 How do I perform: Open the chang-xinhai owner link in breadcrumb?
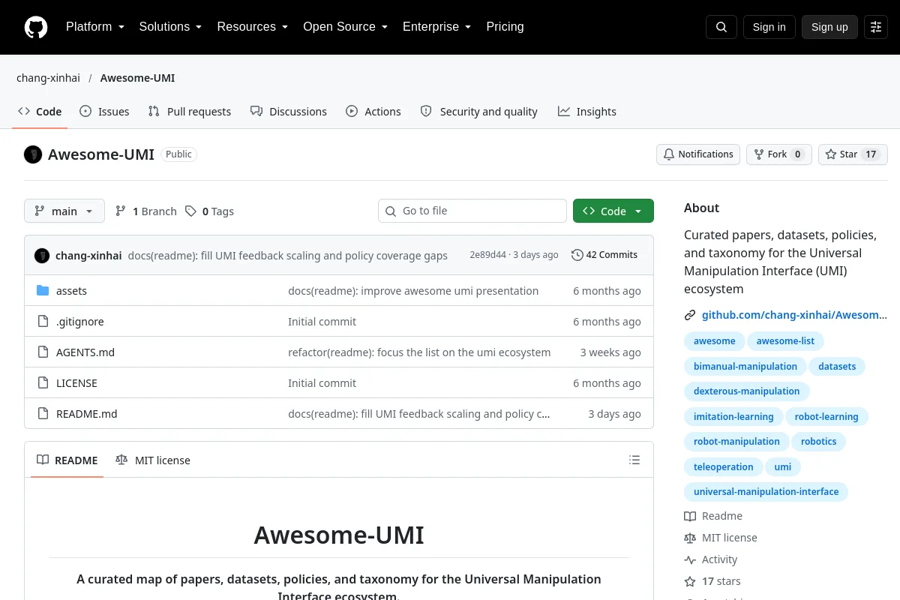[x=48, y=78]
